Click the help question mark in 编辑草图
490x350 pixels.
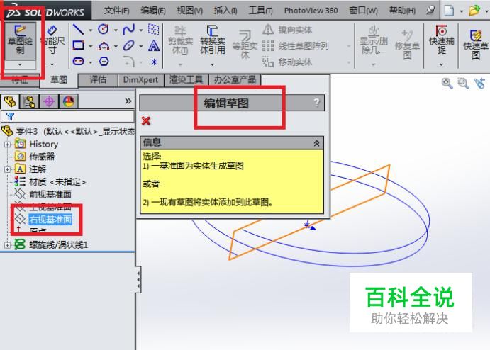point(316,103)
